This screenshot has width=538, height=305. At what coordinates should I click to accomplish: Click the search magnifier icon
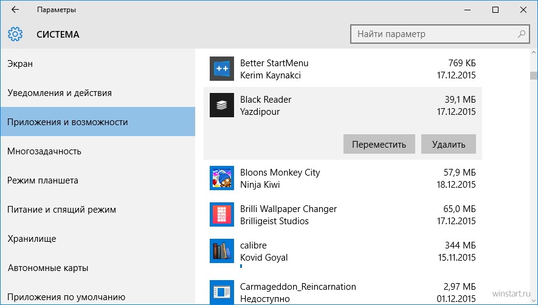[521, 34]
